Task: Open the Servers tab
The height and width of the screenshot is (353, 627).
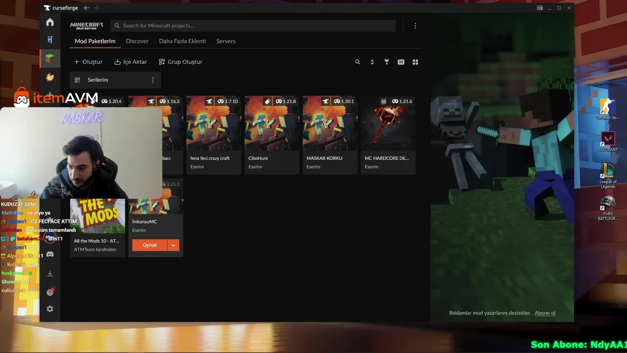Action: [226, 41]
